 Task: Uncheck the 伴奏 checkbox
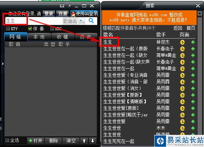tap(30, 28)
